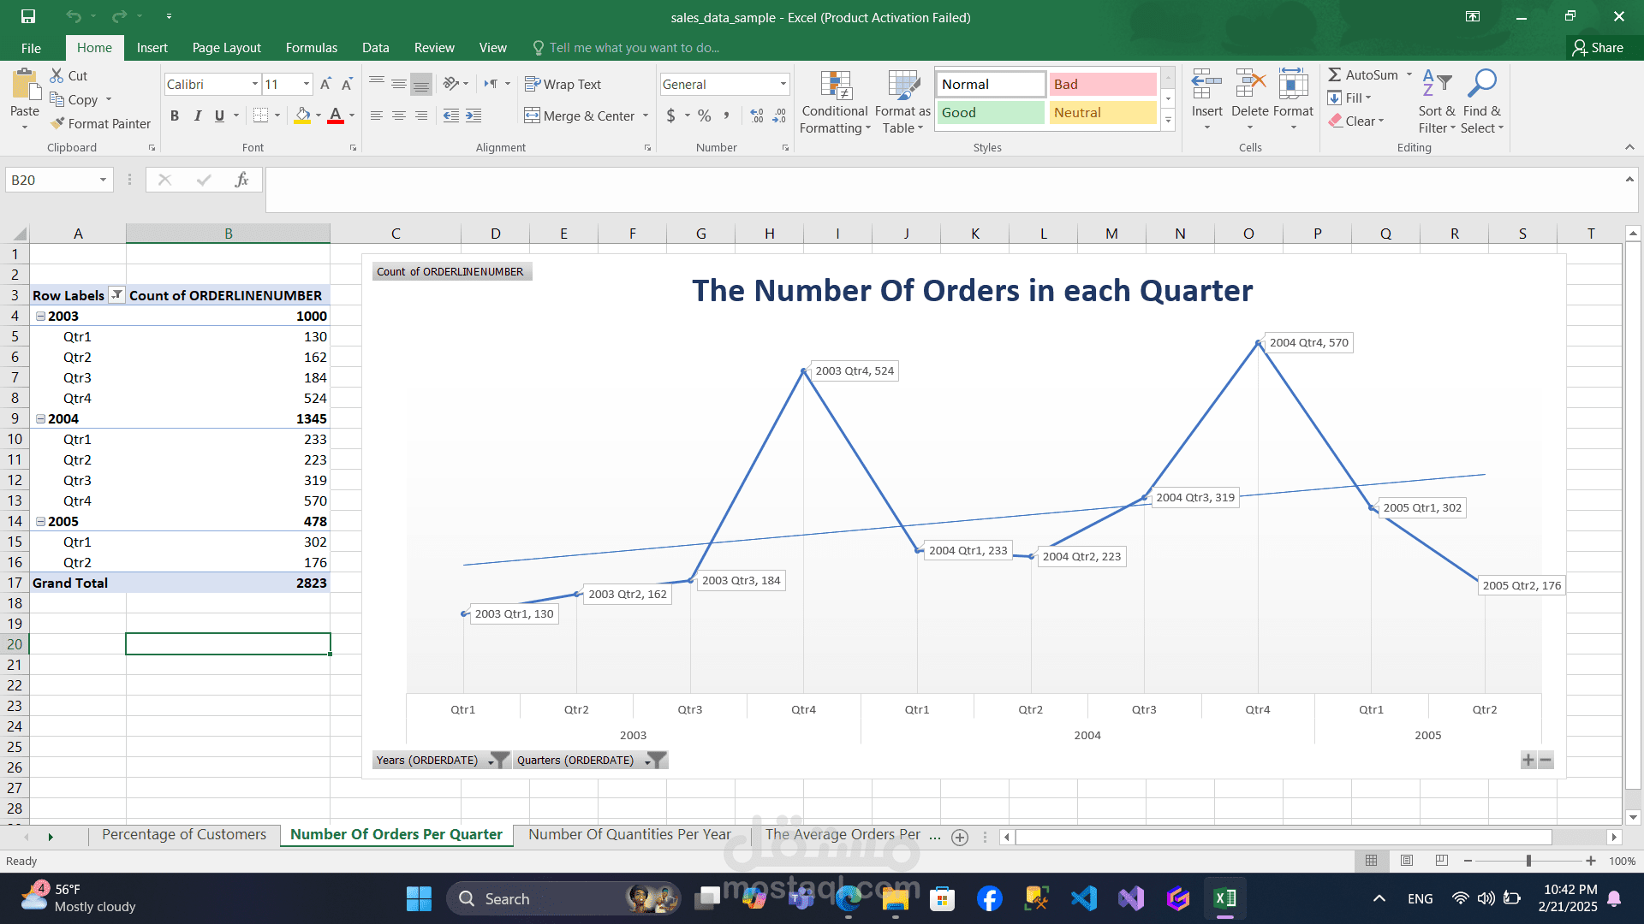Viewport: 1644px width, 924px height.
Task: Toggle Italic formatting
Action: coord(198,115)
